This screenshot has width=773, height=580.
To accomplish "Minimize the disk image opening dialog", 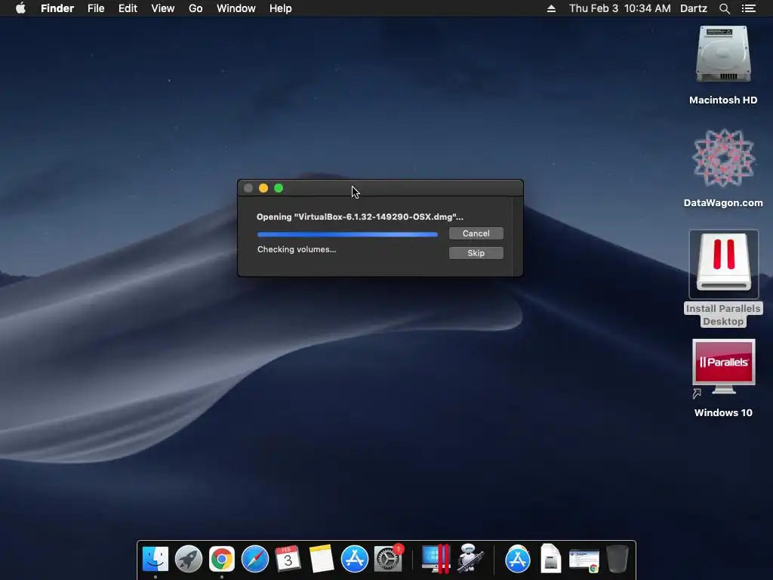I will tap(263, 188).
